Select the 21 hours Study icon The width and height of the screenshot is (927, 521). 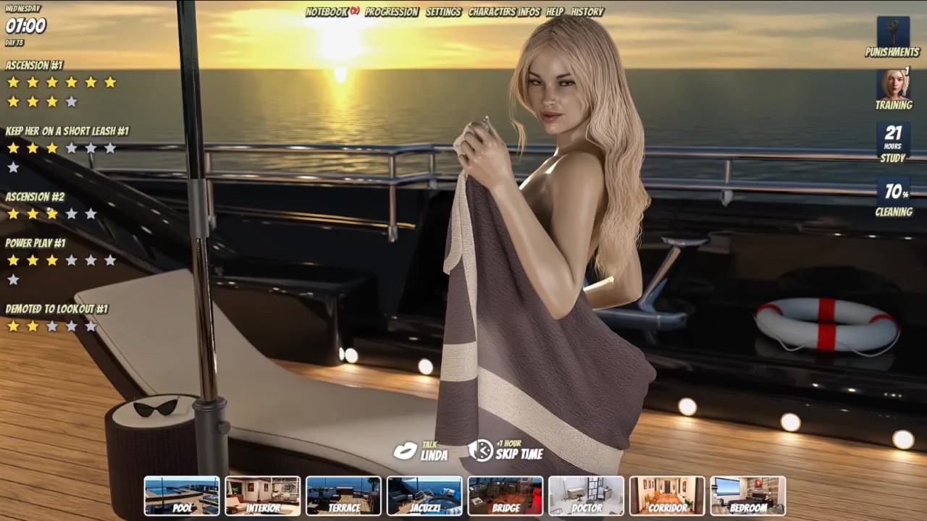[x=893, y=137]
